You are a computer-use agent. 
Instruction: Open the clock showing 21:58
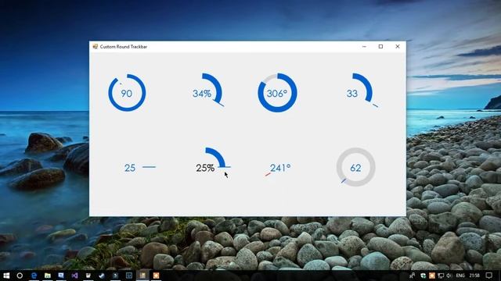(474, 276)
